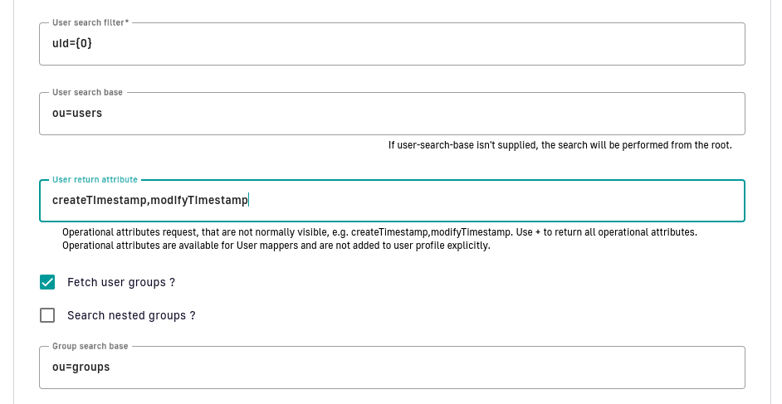Place cursor after modifyTimestamp text

[248, 200]
